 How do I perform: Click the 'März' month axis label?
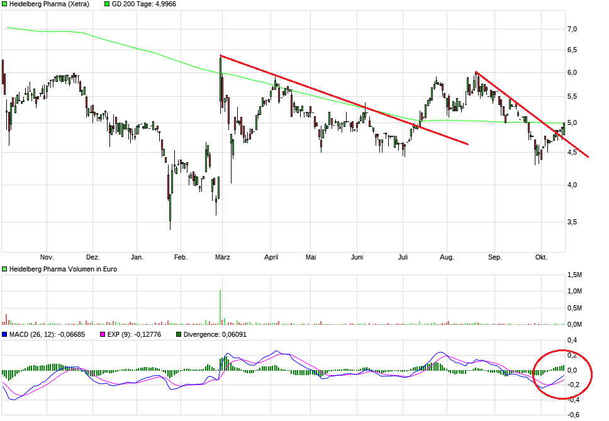pyautogui.click(x=223, y=257)
